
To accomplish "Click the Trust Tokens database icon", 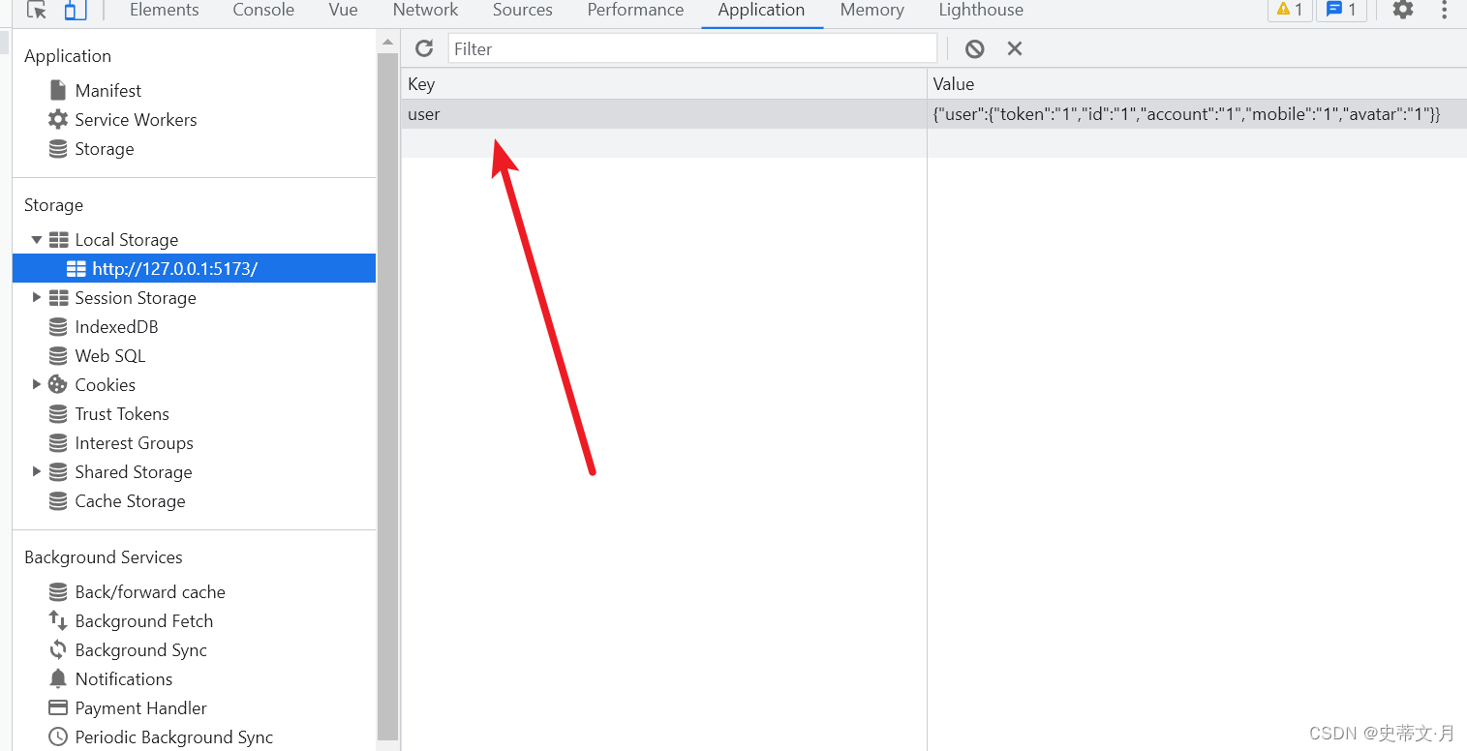I will 58,413.
